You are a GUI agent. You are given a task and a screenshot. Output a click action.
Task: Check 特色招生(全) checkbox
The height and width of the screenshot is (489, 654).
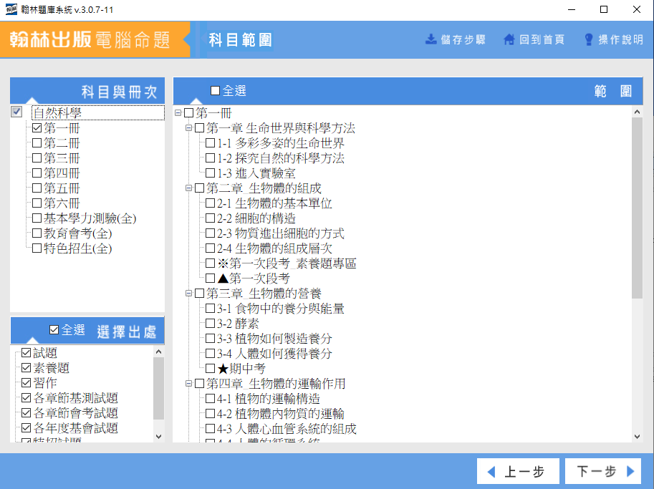point(37,248)
